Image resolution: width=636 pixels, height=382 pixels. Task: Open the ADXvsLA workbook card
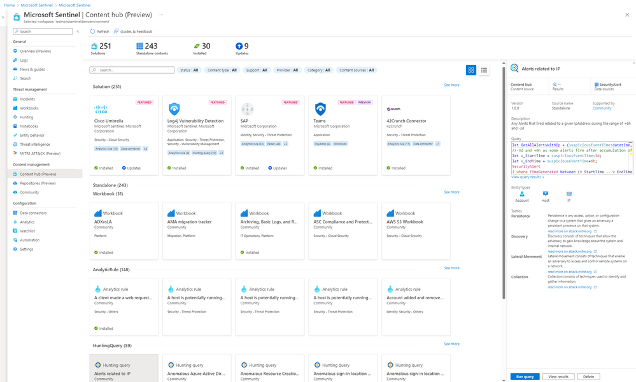pyautogui.click(x=124, y=230)
